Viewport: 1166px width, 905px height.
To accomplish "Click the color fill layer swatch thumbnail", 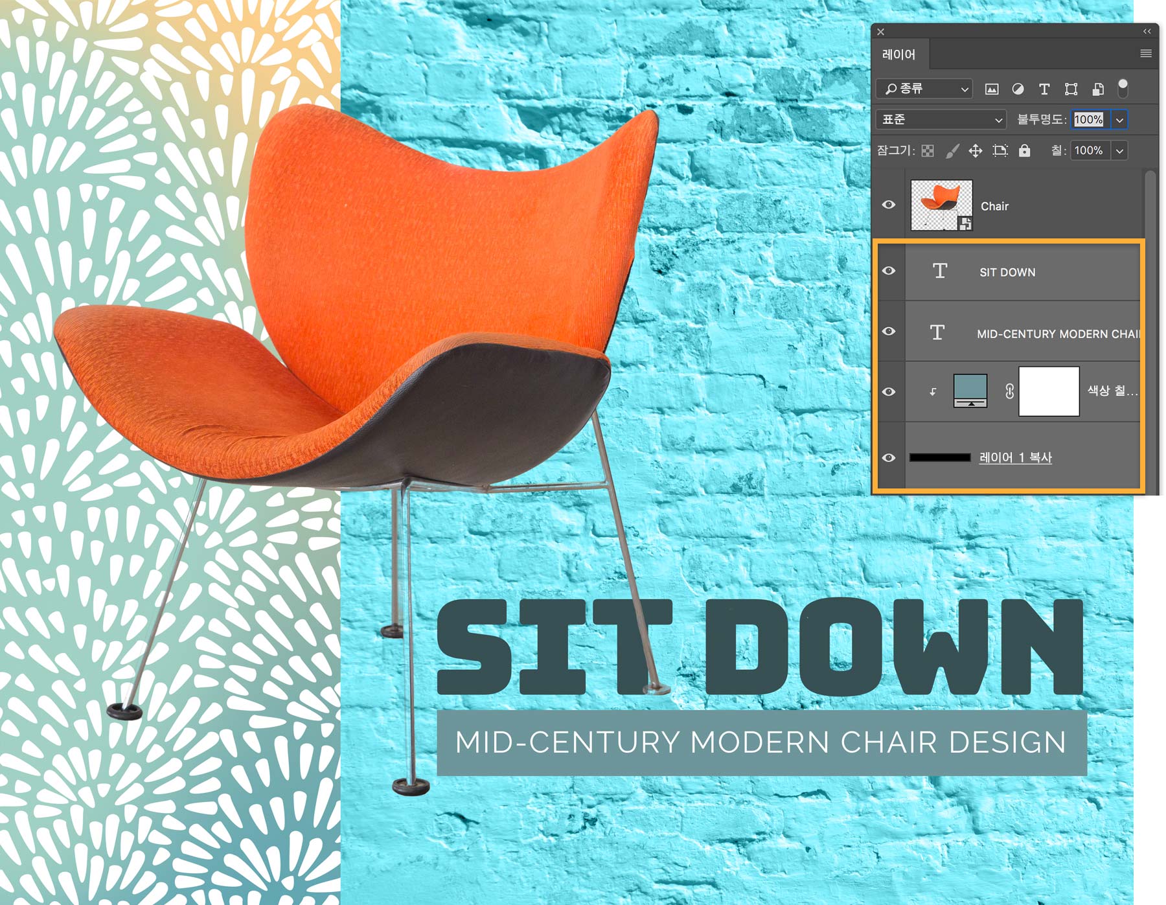I will click(970, 391).
